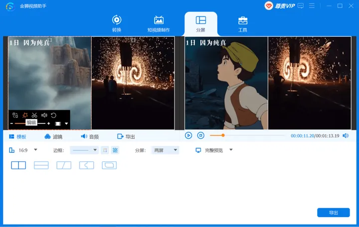Open the 转换 (Convert) tab
Viewport: 359px width, 227px height.
(117, 23)
